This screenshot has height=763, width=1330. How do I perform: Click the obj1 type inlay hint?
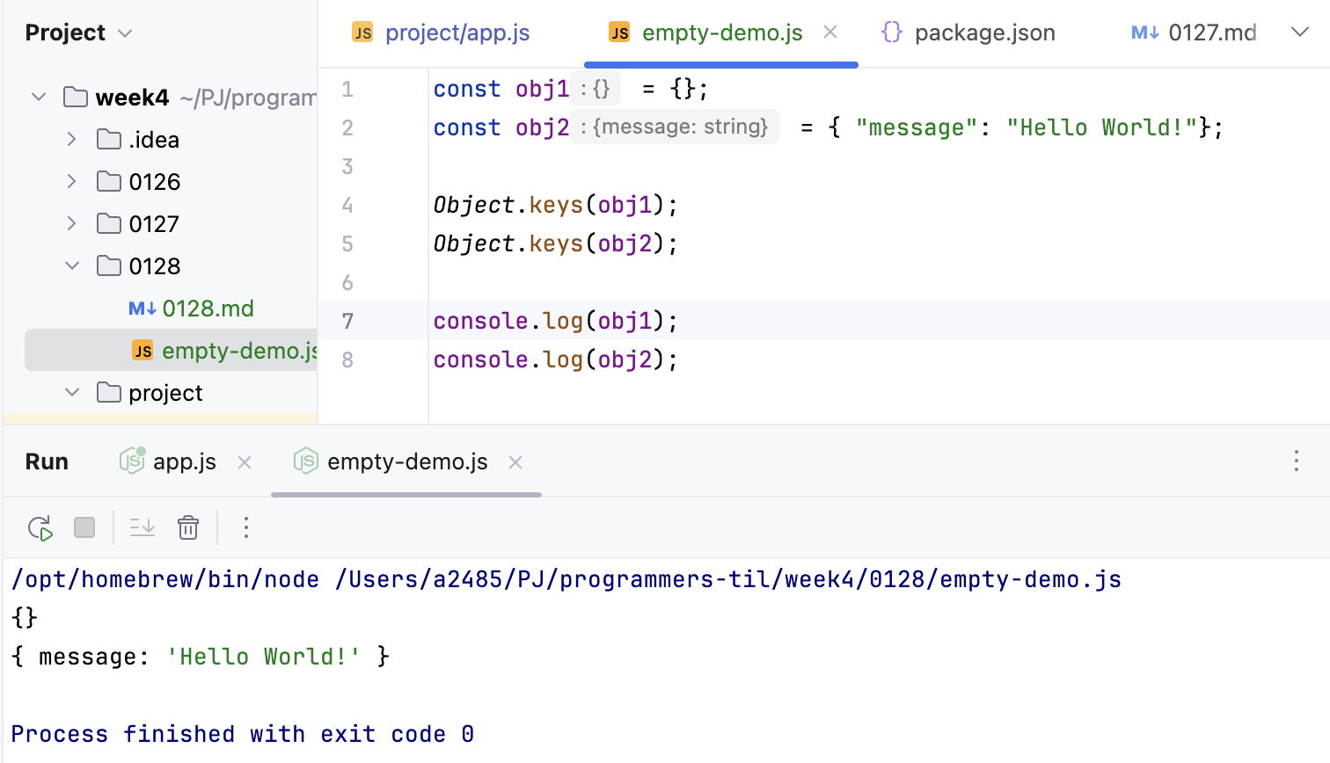(x=596, y=89)
